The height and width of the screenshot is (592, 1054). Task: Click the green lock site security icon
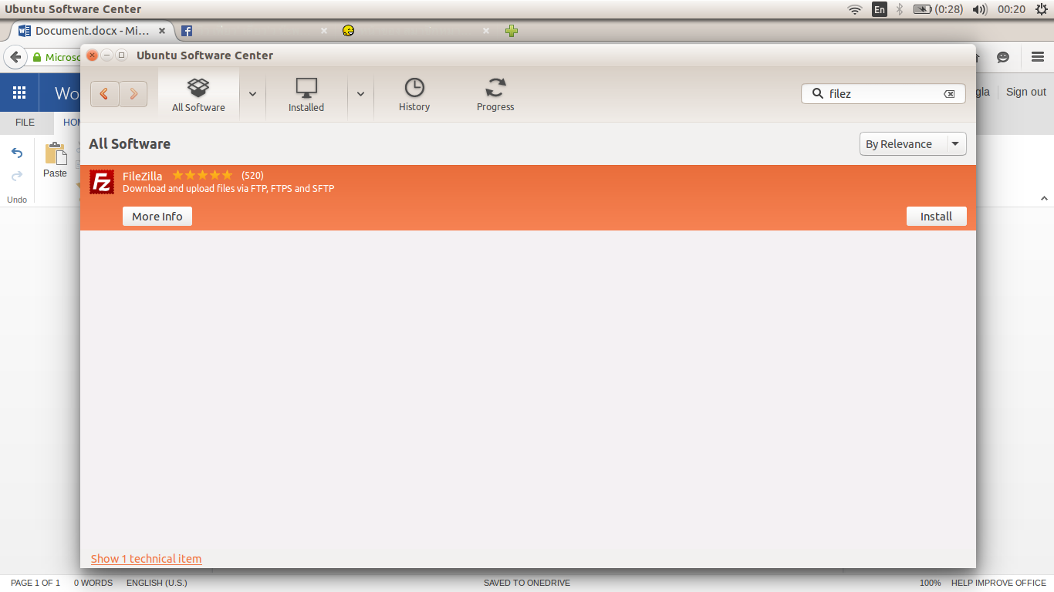[x=36, y=57]
